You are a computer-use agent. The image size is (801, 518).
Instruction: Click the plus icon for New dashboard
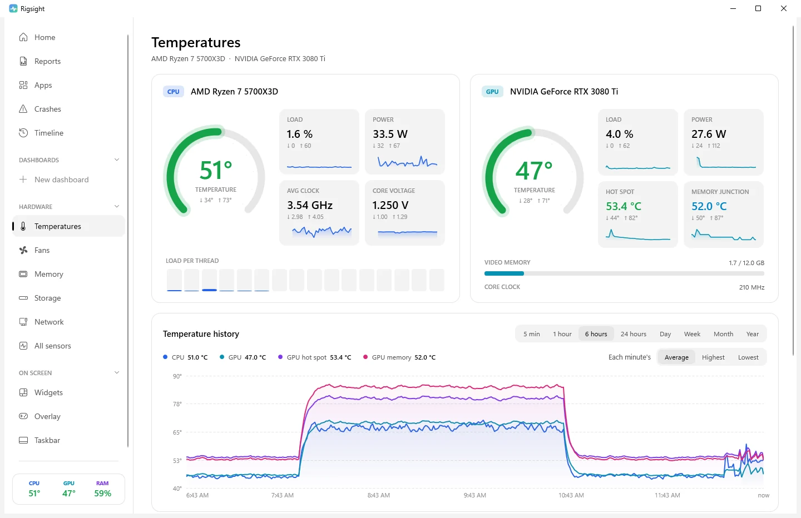pos(23,180)
